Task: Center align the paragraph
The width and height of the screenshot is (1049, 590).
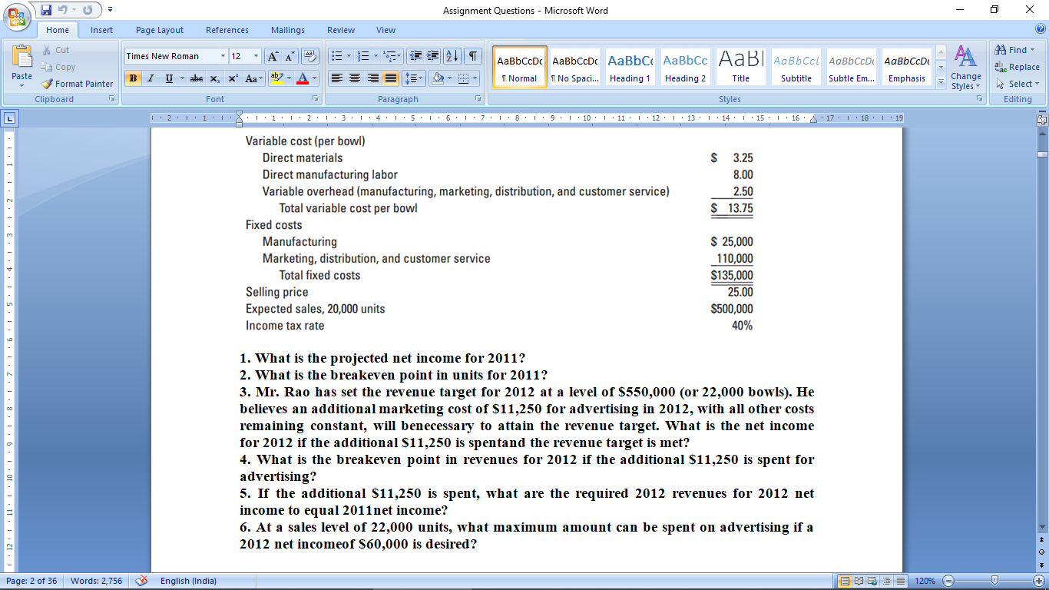Action: (x=352, y=78)
